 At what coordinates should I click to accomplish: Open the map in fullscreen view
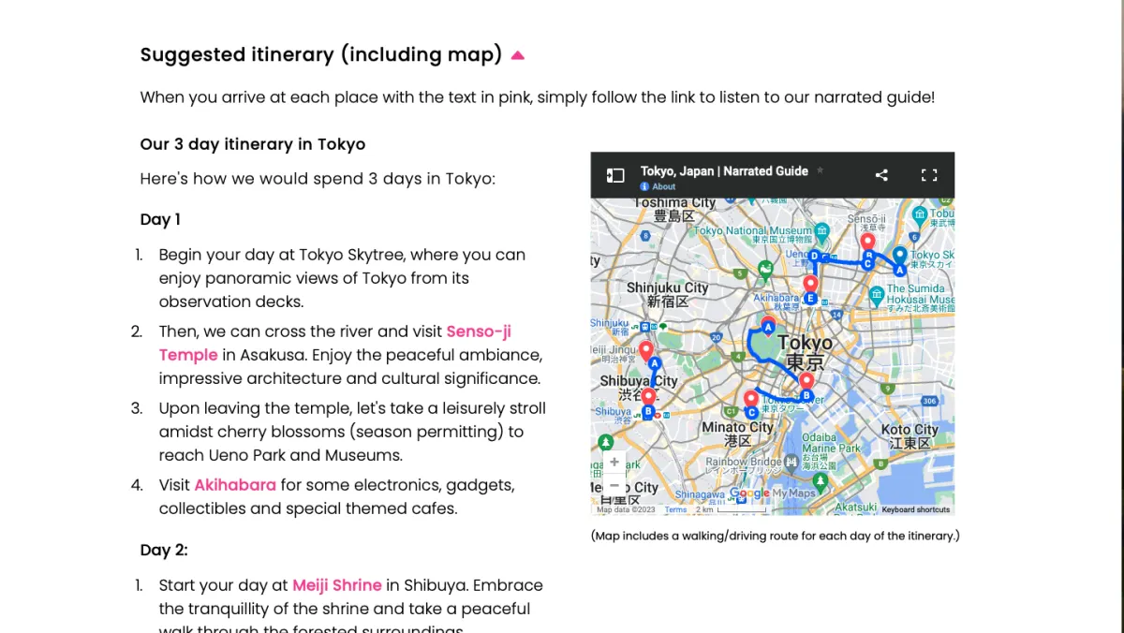pos(929,175)
